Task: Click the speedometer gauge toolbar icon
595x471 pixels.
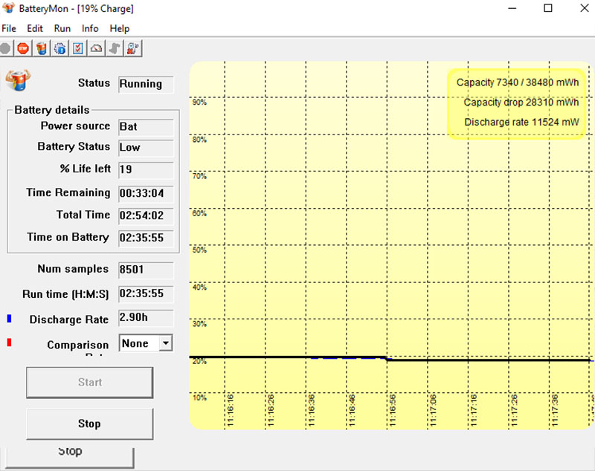Action: 96,48
